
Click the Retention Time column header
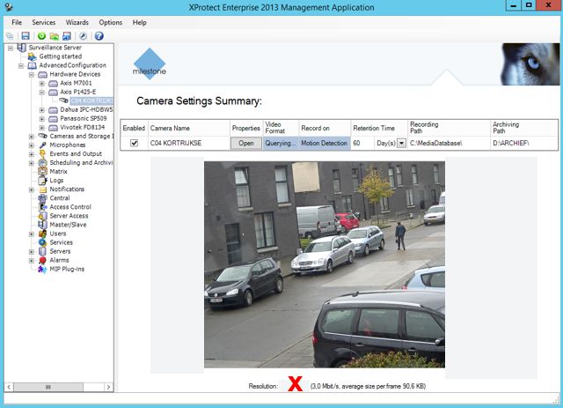(x=379, y=128)
